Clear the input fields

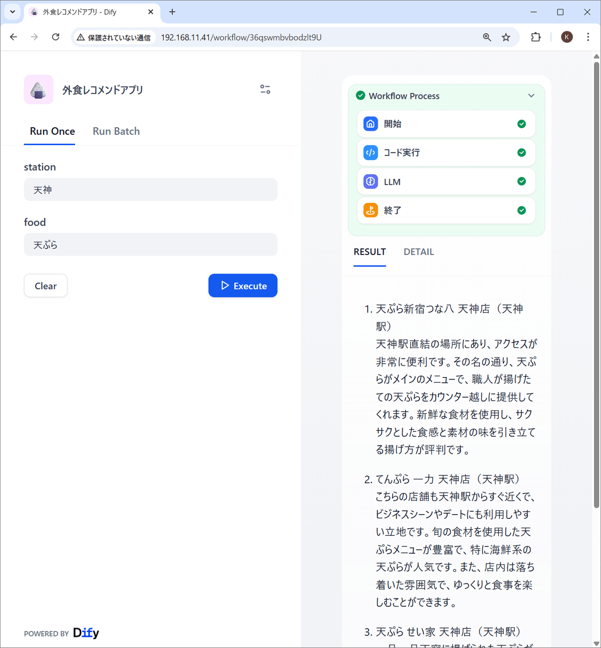tap(46, 285)
